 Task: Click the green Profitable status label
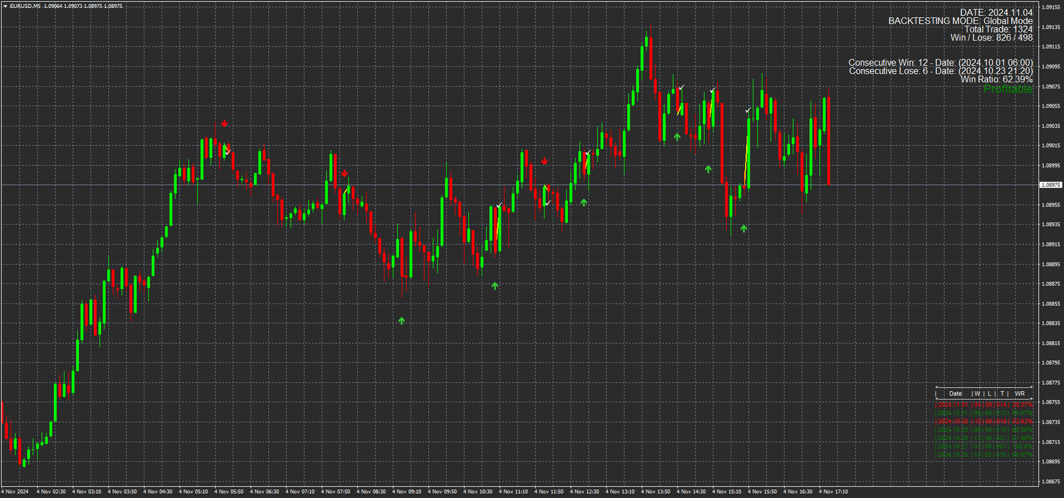click(1007, 89)
